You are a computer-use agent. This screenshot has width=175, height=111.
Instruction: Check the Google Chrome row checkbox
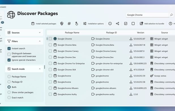point(50,39)
